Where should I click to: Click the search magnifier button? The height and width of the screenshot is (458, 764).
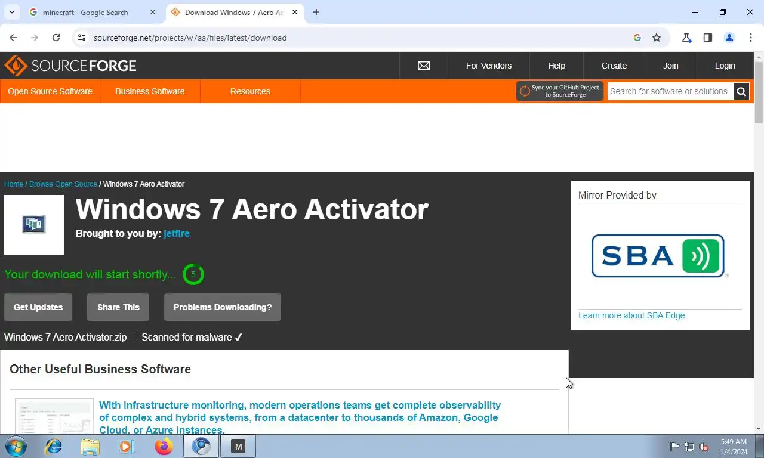(x=741, y=91)
